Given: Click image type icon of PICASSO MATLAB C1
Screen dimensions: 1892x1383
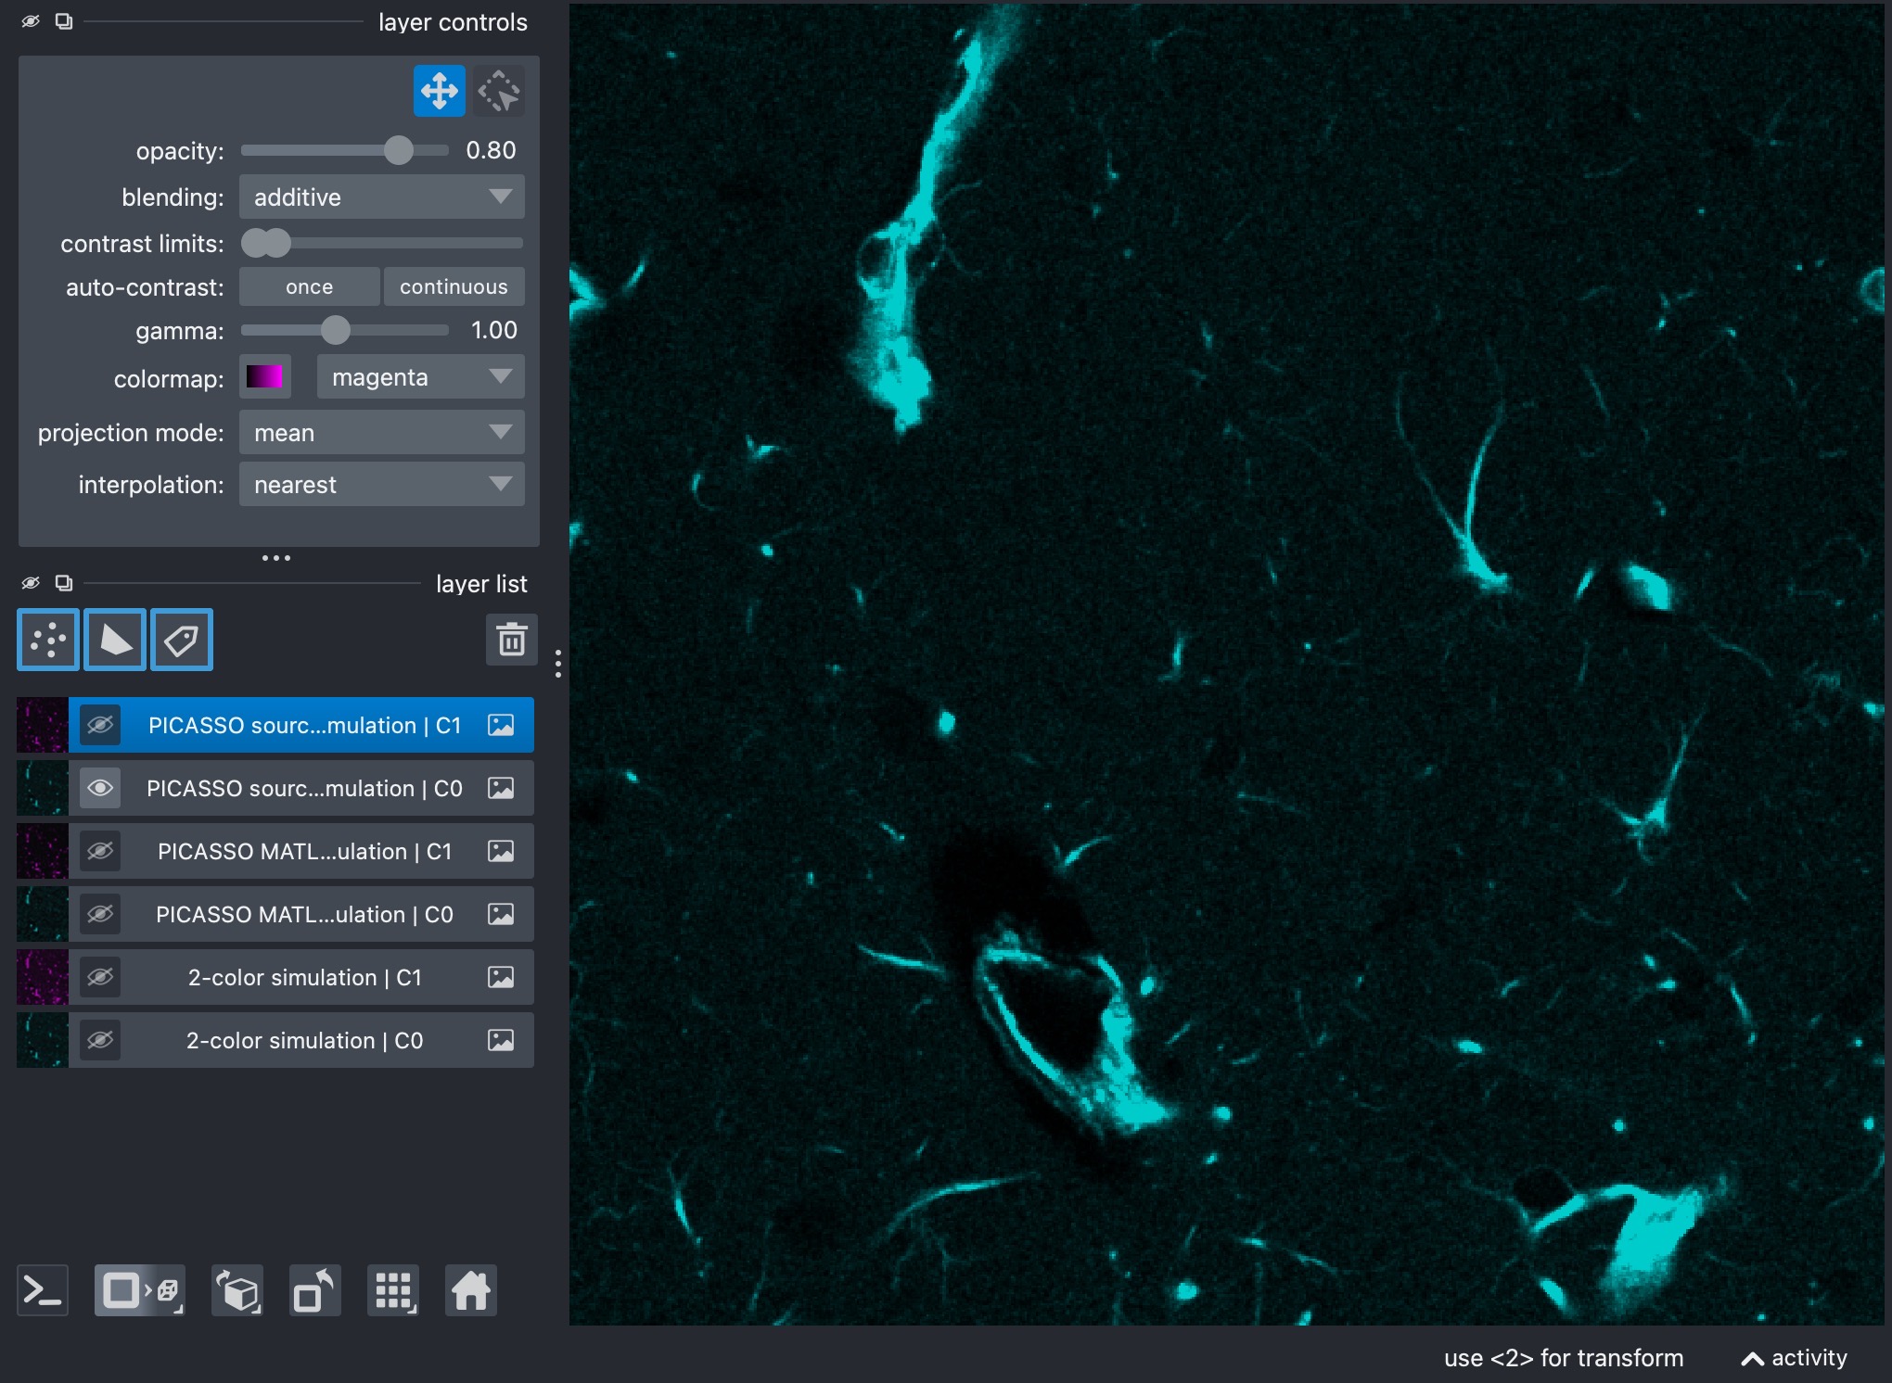Looking at the screenshot, I should (501, 851).
